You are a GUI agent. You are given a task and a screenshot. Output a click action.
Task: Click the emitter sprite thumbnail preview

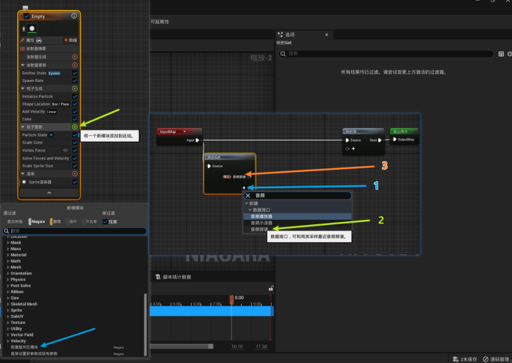32,29
